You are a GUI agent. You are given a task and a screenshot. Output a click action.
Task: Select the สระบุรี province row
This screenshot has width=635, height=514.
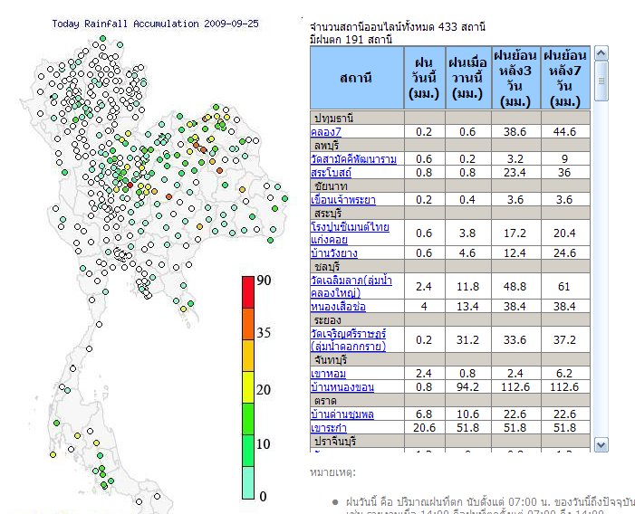(450, 214)
